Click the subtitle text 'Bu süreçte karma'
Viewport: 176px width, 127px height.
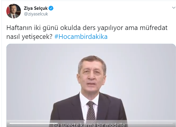click(x=73, y=125)
